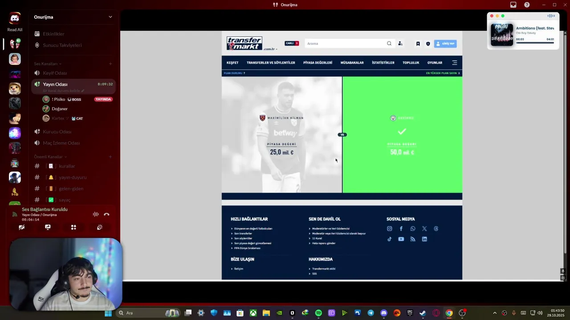Image resolution: width=570 pixels, height=320 pixels.
Task: Toggle noise suppression waveform icon
Action: (x=96, y=214)
